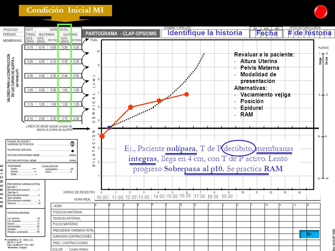The image size is (335, 251).
Task: Select the '0:30' value cell
Action: (x=65, y=47)
